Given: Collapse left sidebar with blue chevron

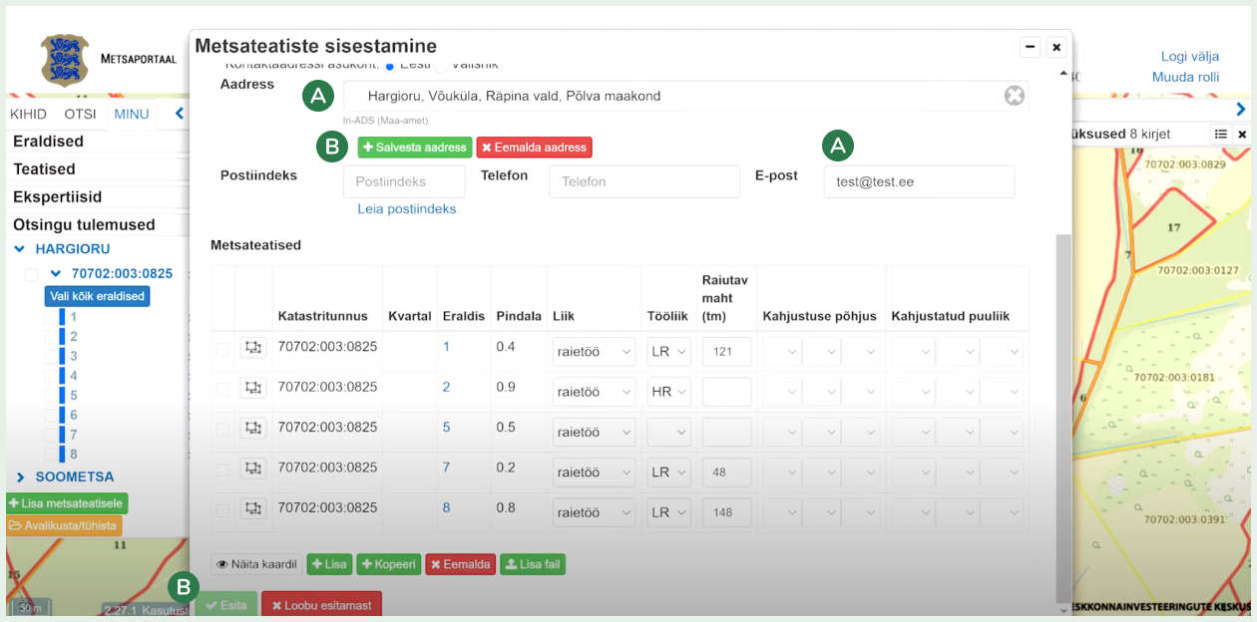Looking at the screenshot, I should click(180, 114).
